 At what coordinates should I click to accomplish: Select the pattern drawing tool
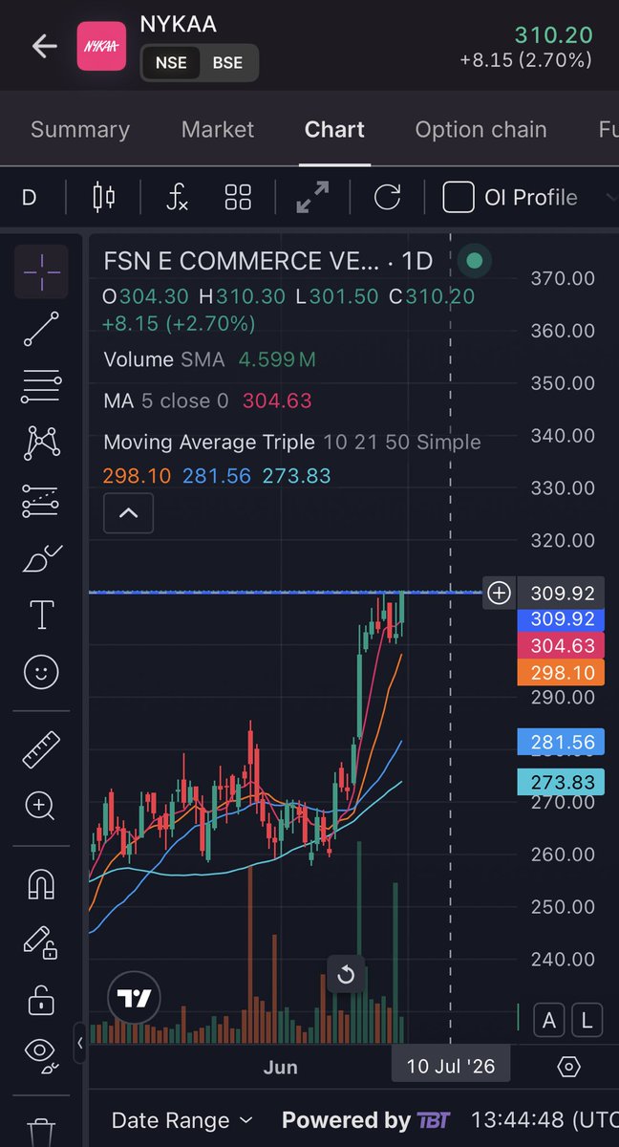coord(41,443)
